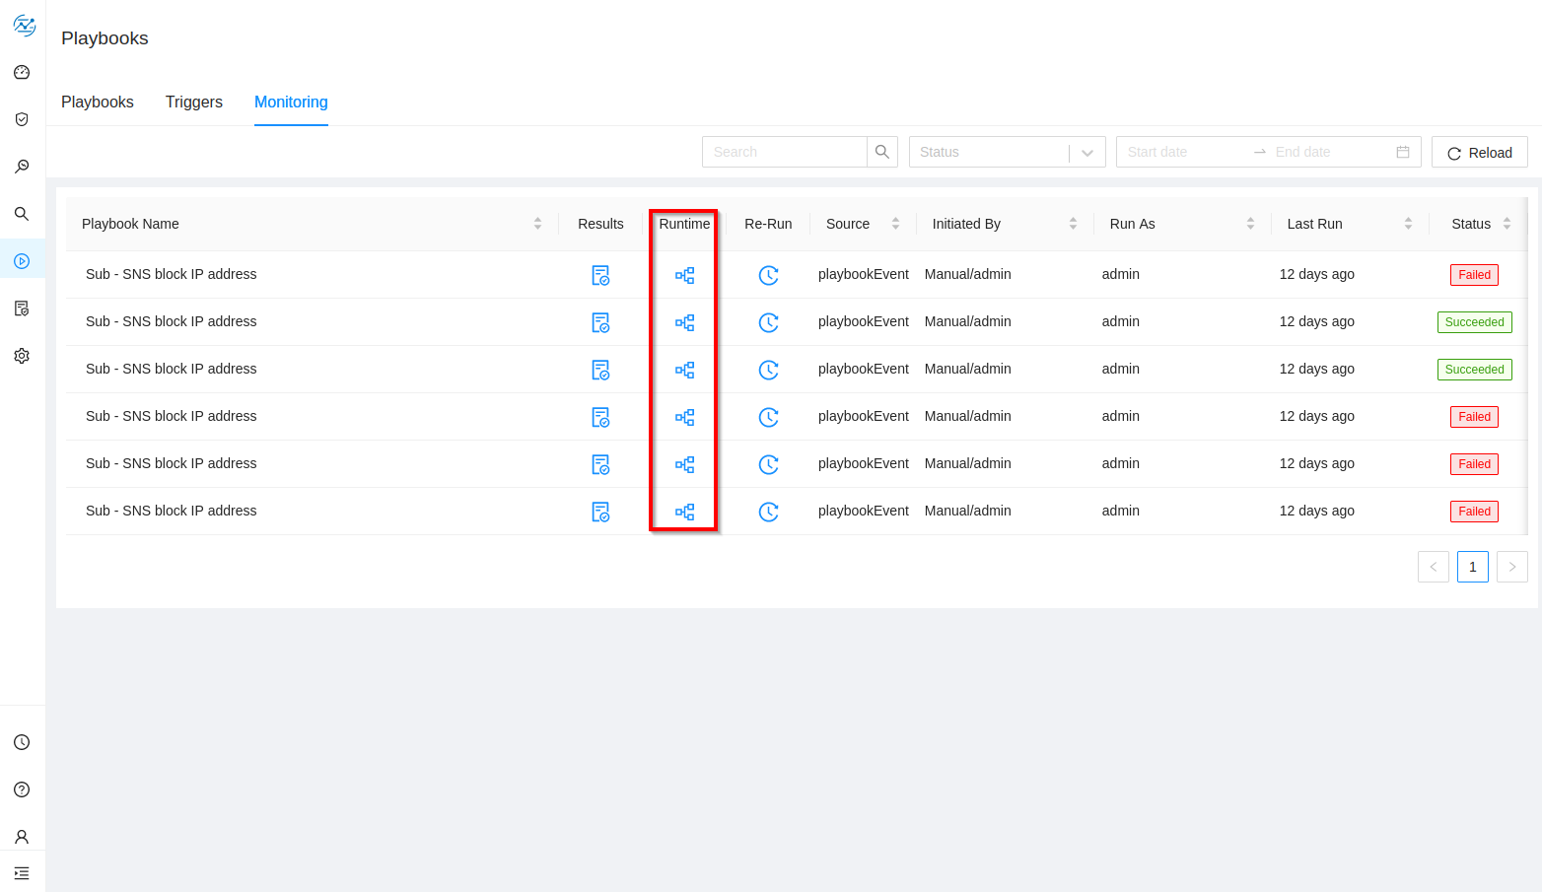Open user profile icon in sidebar
This screenshot has height=892, width=1542.
pos(22,837)
